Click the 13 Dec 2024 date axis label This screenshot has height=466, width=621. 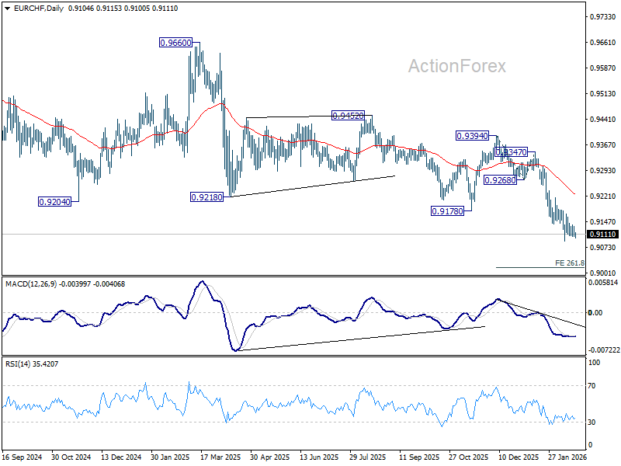(121, 457)
